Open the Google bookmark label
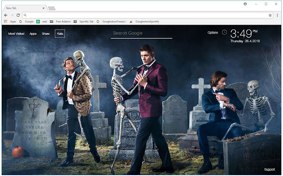 click(x=29, y=22)
